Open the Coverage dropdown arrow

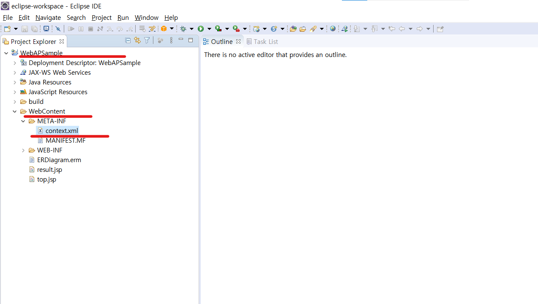pyautogui.click(x=227, y=29)
